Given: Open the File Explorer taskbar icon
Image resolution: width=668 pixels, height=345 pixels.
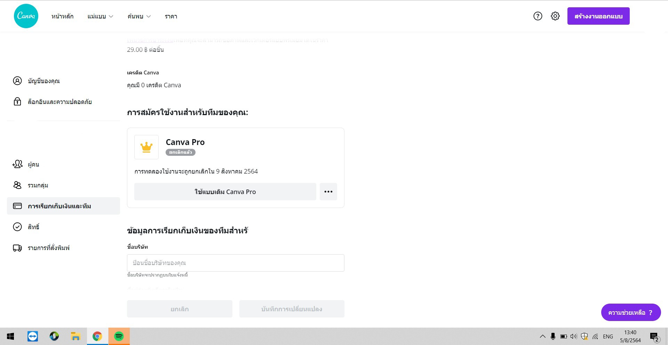Looking at the screenshot, I should [x=75, y=336].
